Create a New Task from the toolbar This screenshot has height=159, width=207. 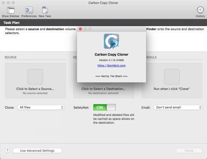(x=45, y=10)
